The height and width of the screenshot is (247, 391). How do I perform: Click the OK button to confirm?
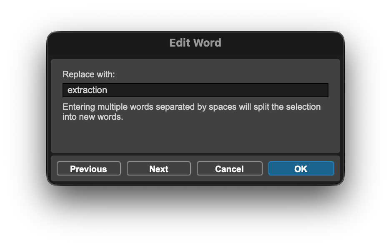pyautogui.click(x=301, y=169)
